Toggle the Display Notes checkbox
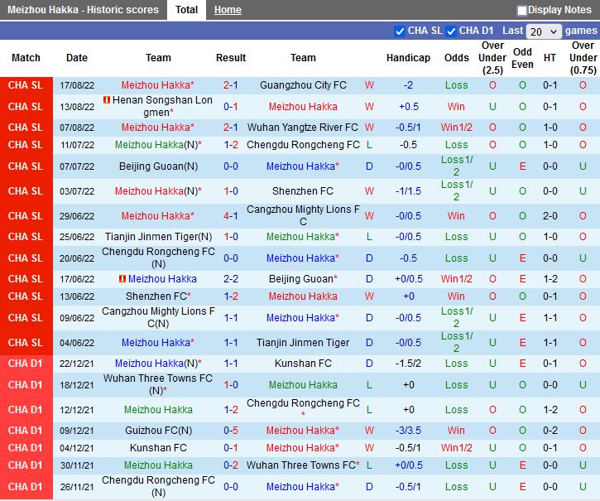This screenshot has height=501, width=600. coord(522,11)
